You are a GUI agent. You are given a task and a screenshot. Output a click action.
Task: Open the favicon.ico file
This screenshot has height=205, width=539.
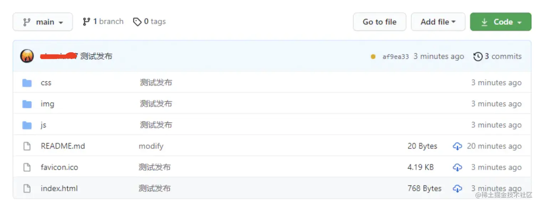coord(59,167)
